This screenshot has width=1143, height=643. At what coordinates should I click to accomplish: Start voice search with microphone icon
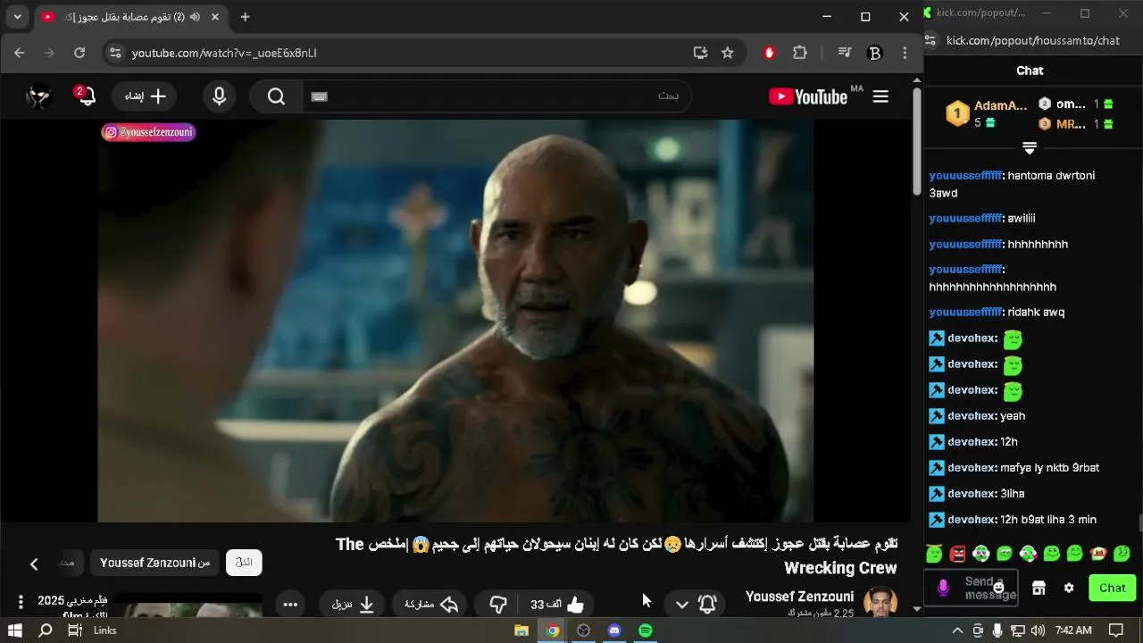click(220, 96)
